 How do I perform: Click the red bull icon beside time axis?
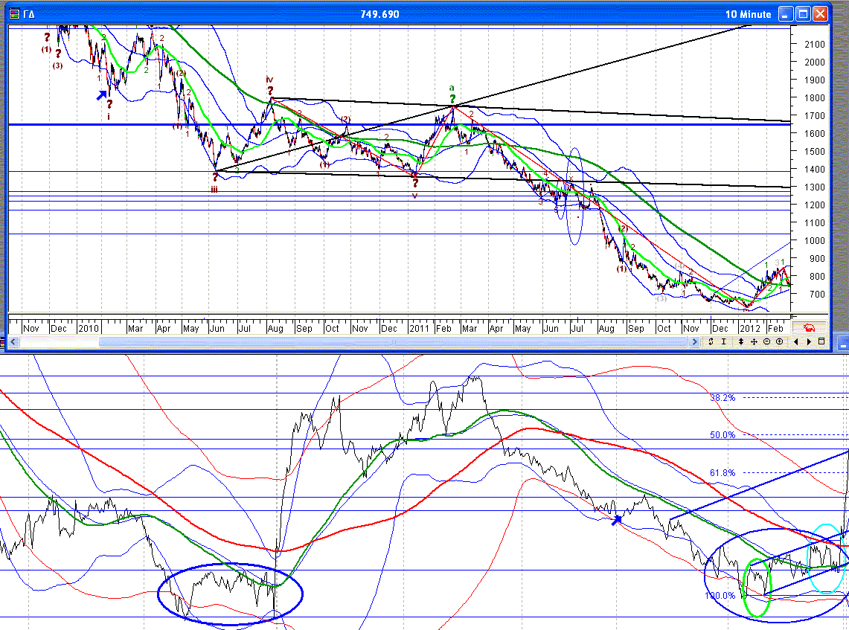point(809,327)
